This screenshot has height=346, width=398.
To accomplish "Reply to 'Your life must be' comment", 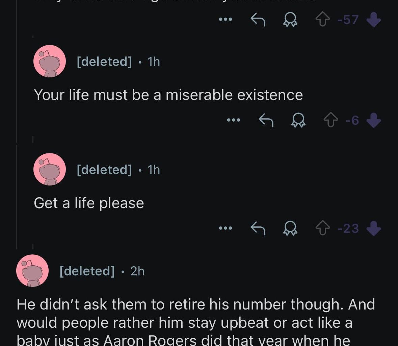I will click(x=266, y=120).
